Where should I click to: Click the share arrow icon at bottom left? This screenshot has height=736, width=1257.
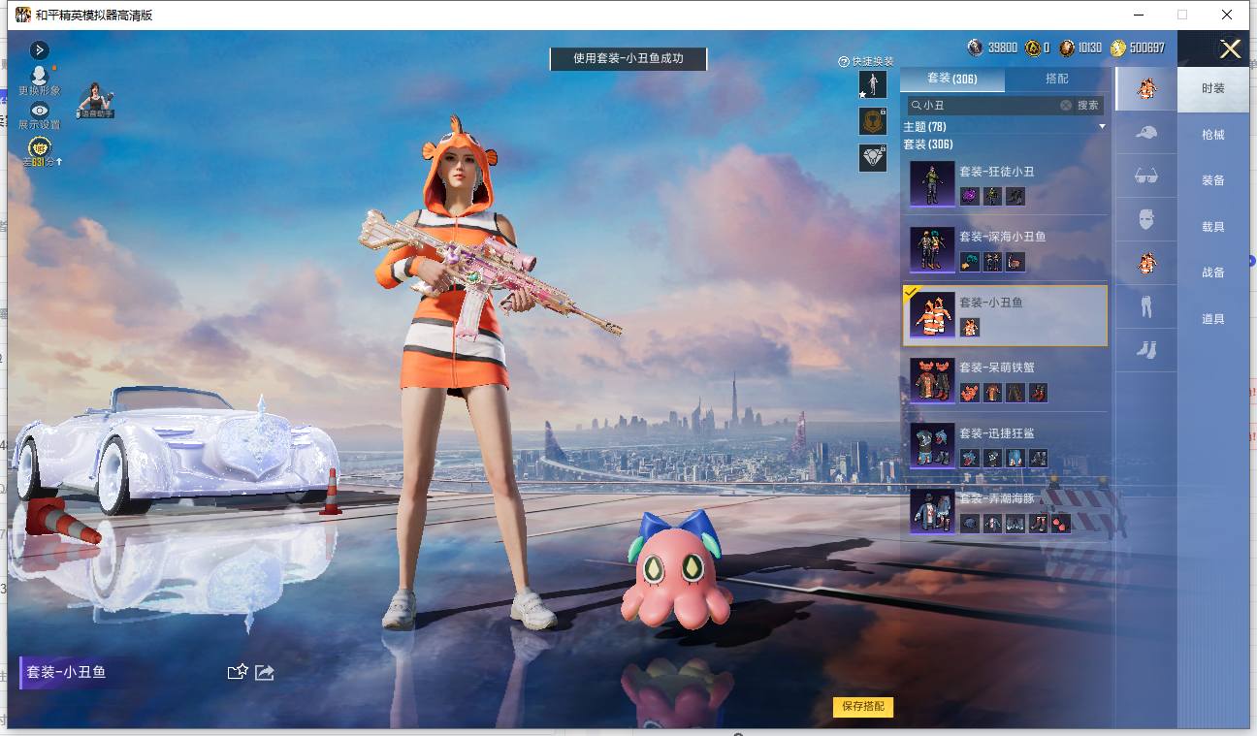(x=265, y=672)
